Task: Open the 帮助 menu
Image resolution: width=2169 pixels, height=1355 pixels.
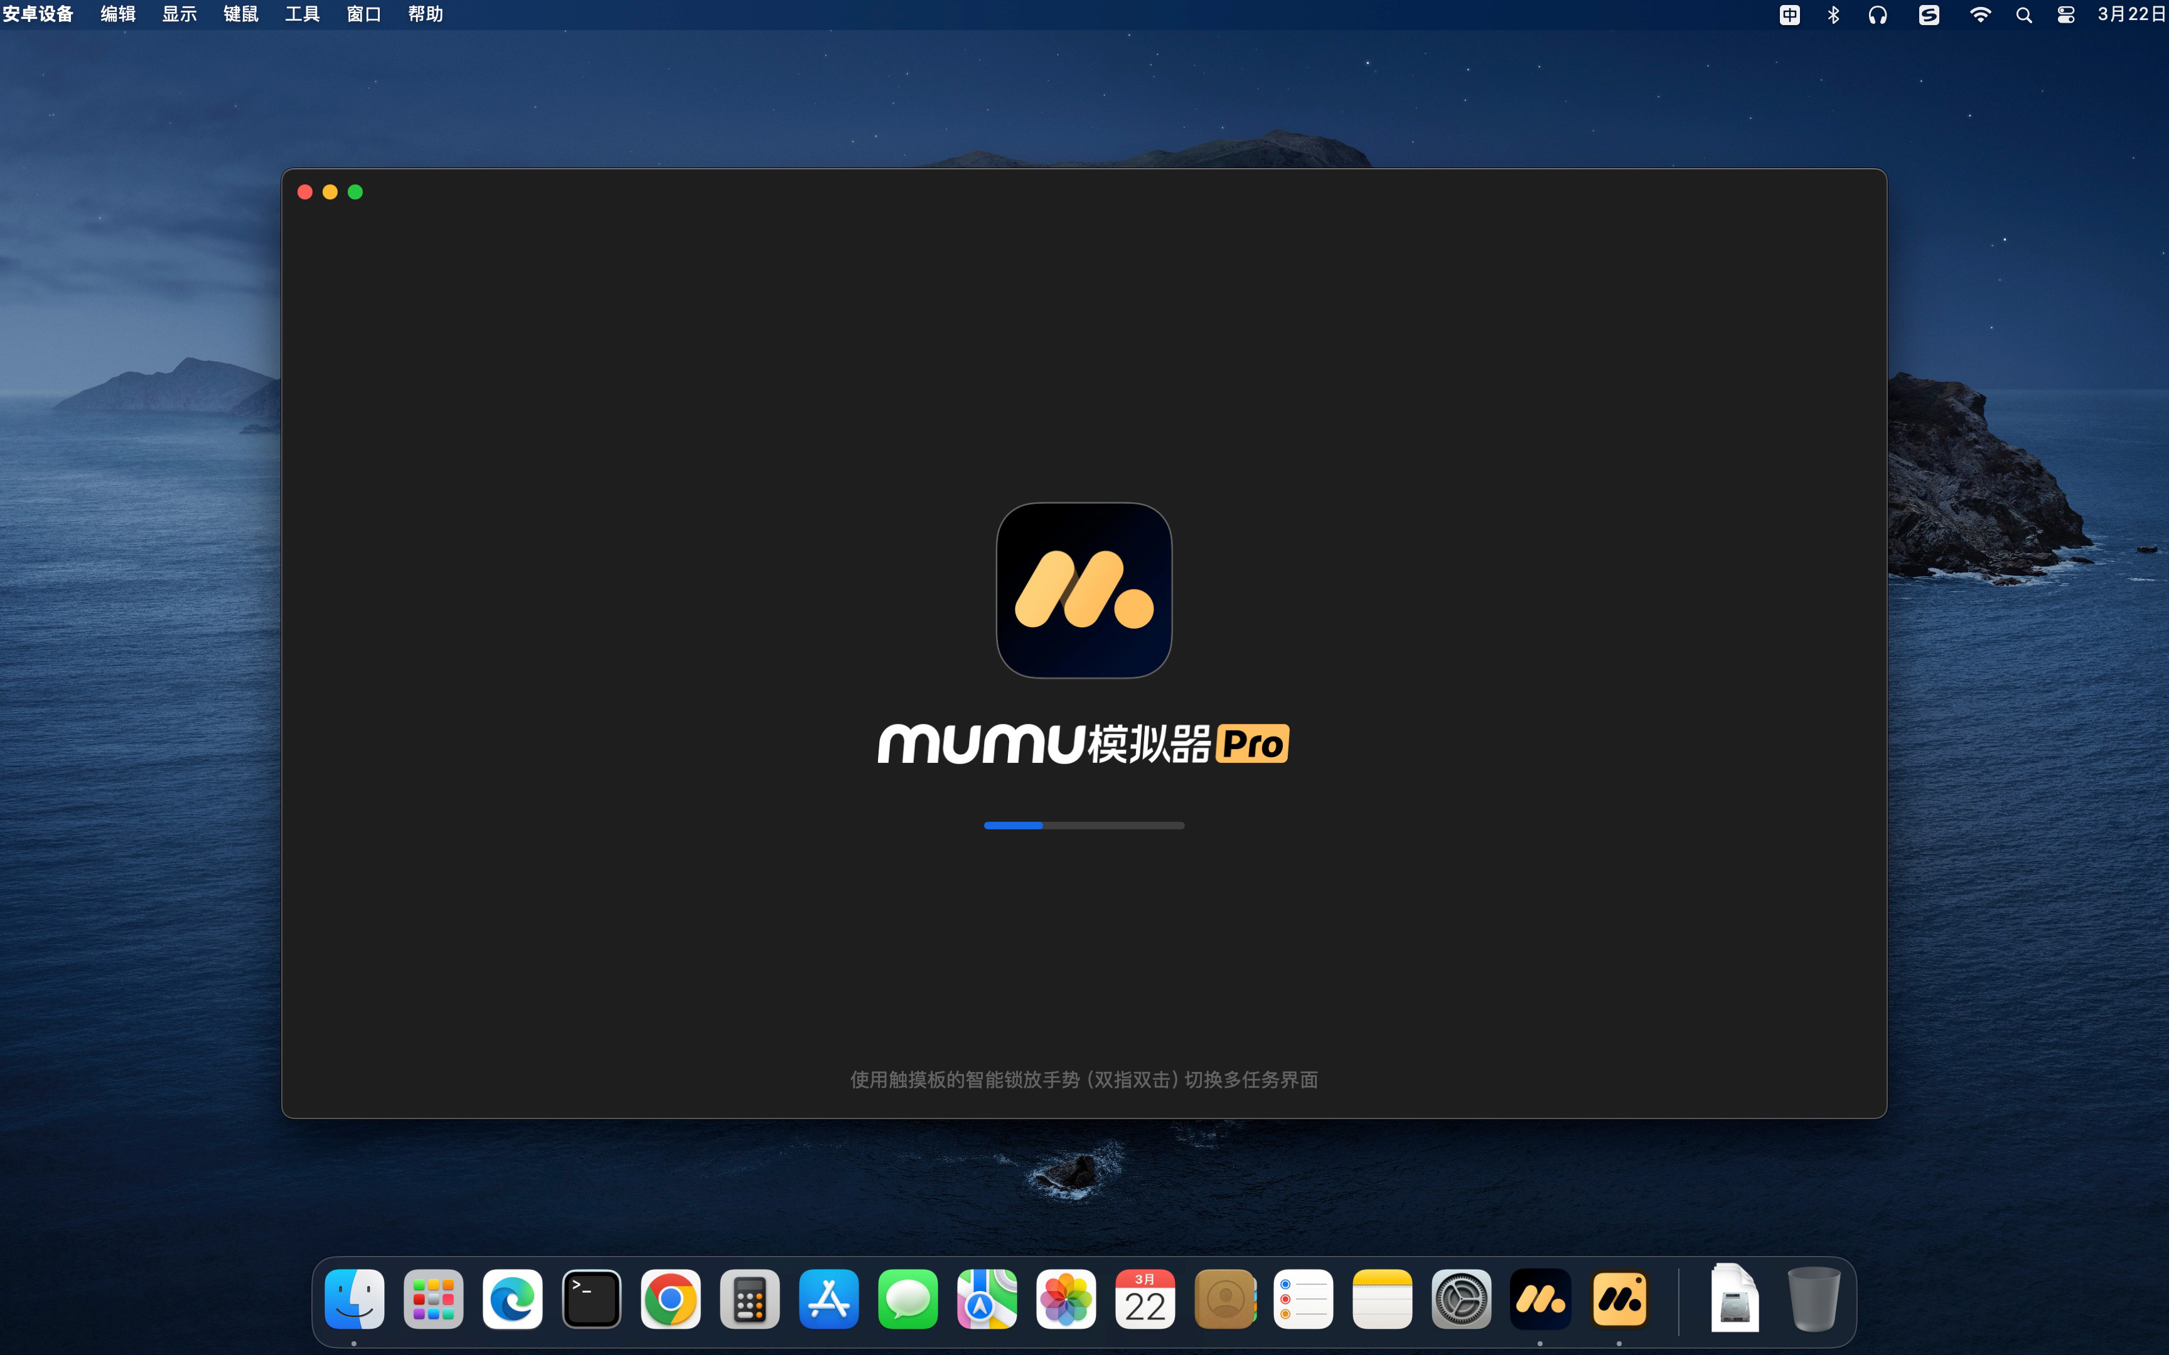Action: [426, 14]
